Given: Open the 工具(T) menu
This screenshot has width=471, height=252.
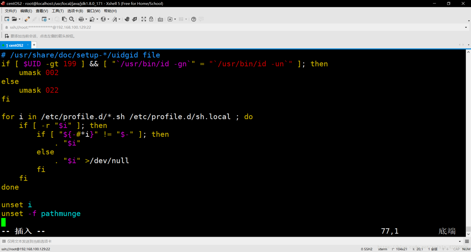Looking at the screenshot, I should coord(58,11).
